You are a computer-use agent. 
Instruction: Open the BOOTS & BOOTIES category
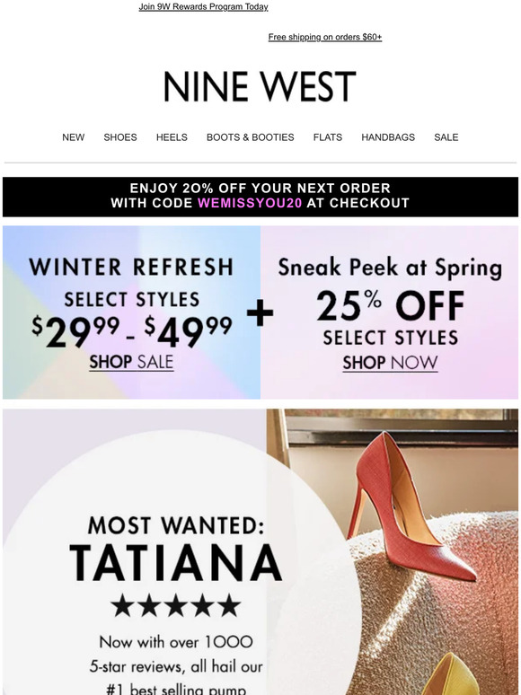(250, 137)
